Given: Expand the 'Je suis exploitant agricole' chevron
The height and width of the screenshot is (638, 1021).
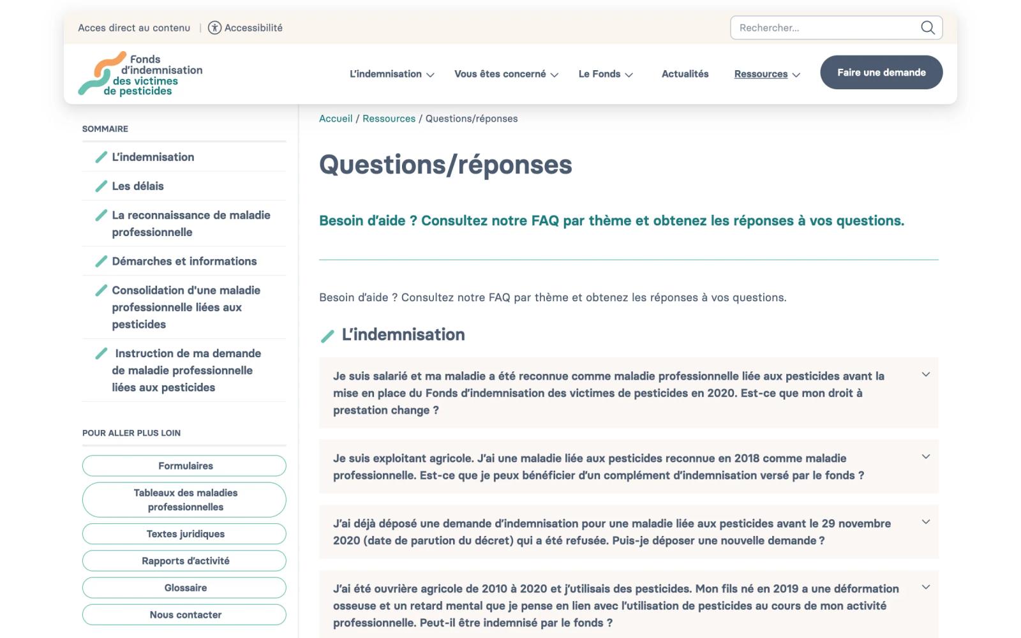Looking at the screenshot, I should (926, 457).
